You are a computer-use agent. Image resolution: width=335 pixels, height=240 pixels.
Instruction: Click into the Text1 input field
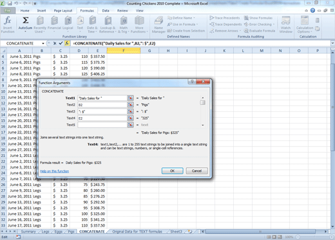pos(102,98)
